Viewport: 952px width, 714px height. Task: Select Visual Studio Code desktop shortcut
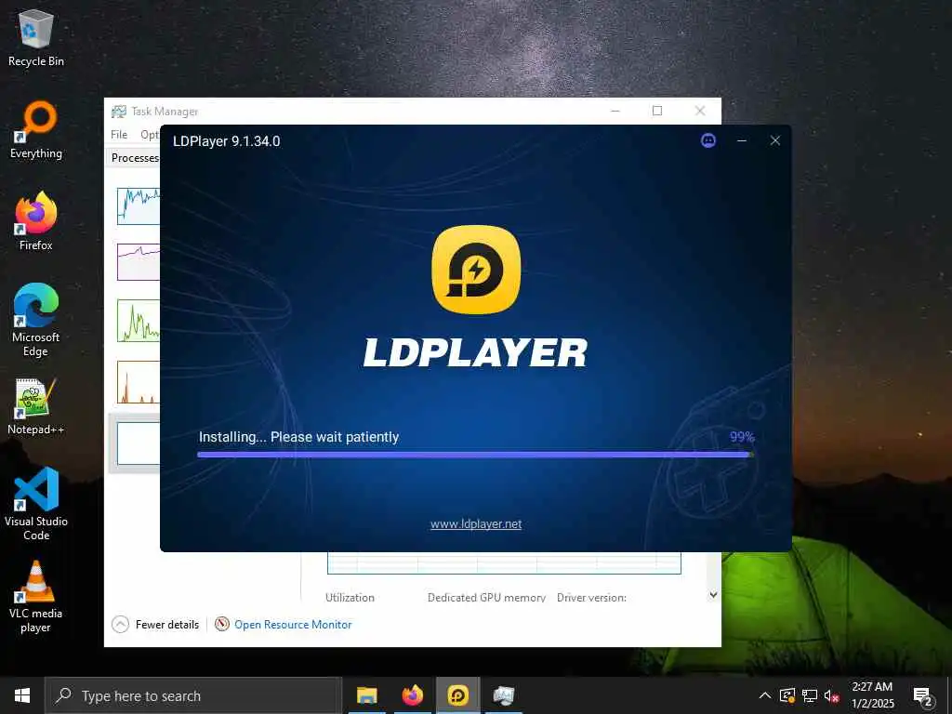36,504
